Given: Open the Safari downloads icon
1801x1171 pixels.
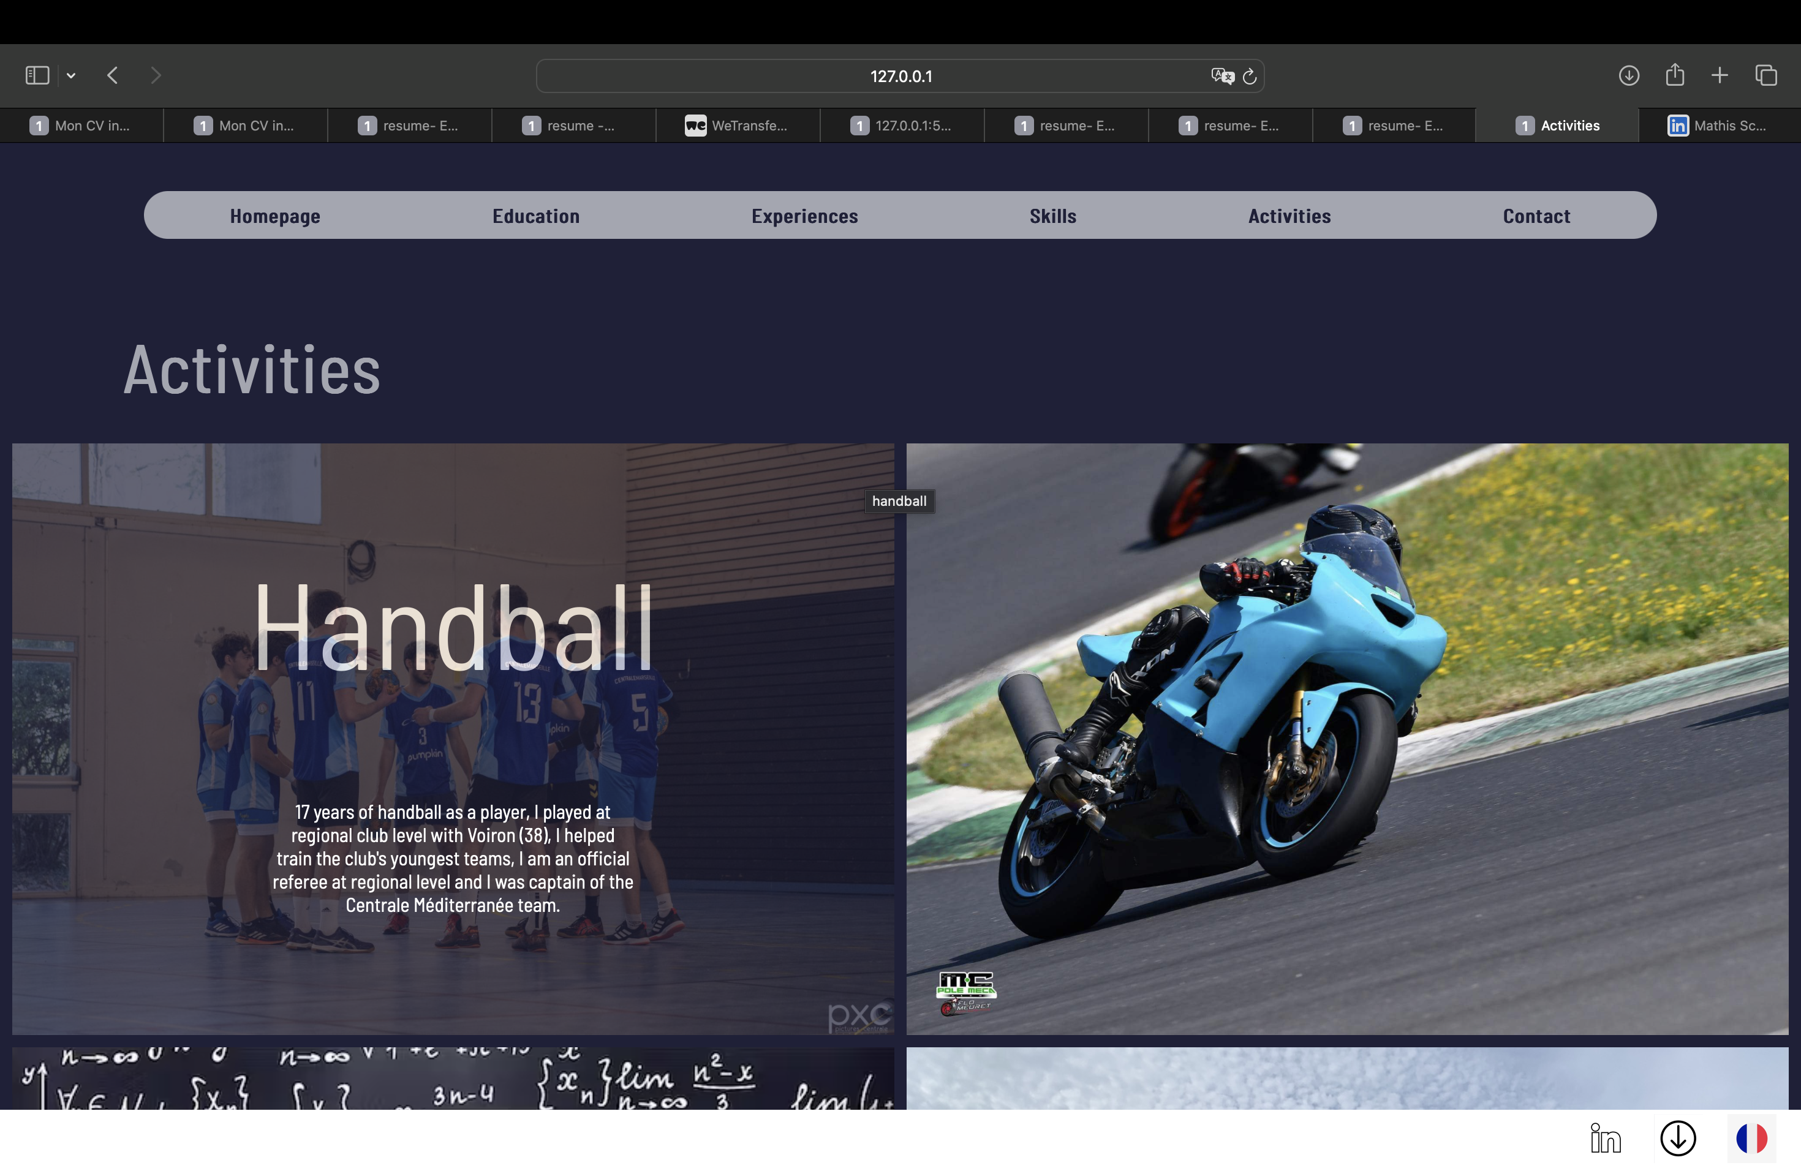Looking at the screenshot, I should [x=1628, y=76].
